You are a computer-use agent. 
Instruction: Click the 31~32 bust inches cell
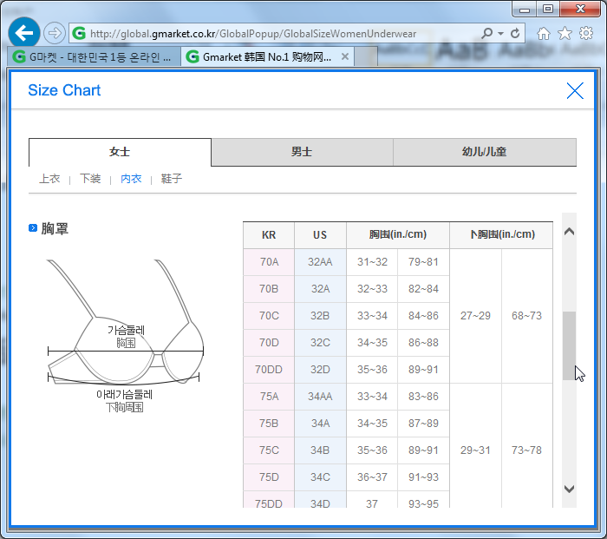click(372, 262)
